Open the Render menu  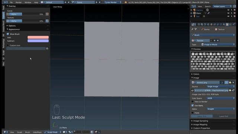pyautogui.click(x=19, y=3)
